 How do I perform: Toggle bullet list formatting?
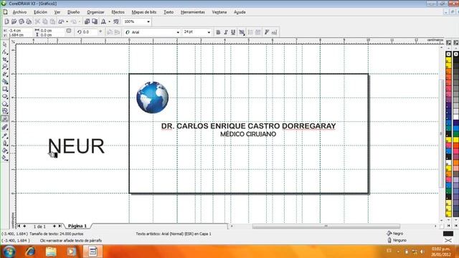coord(250,32)
